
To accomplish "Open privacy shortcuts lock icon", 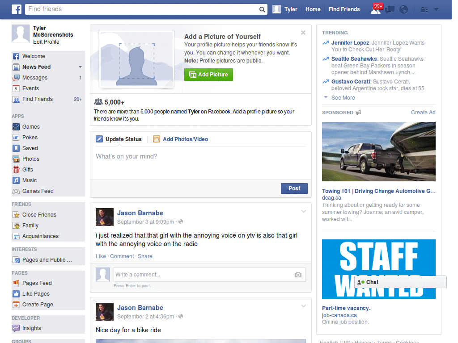I will (424, 10).
